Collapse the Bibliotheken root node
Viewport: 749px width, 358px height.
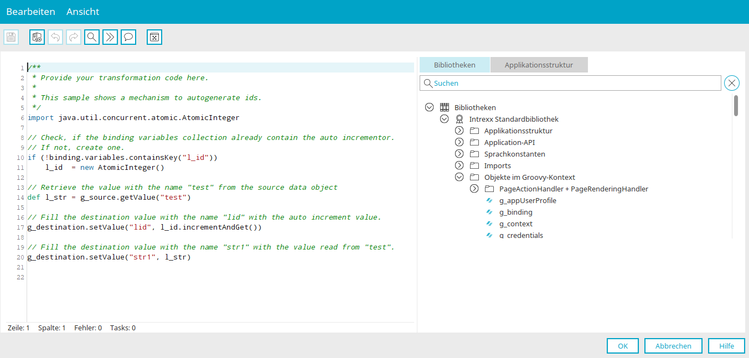click(429, 107)
